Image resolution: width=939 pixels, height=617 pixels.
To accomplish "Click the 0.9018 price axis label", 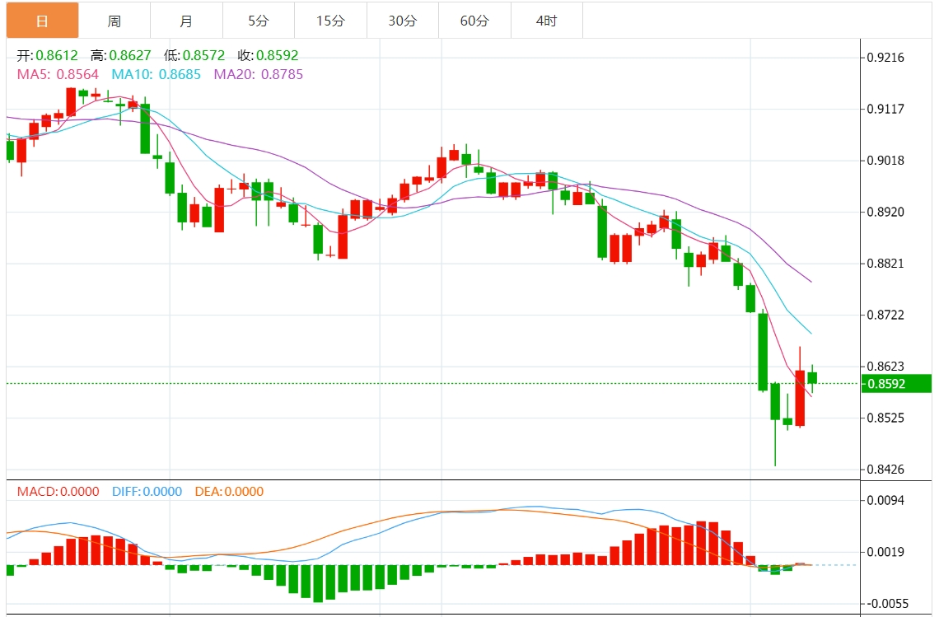I will tap(885, 161).
